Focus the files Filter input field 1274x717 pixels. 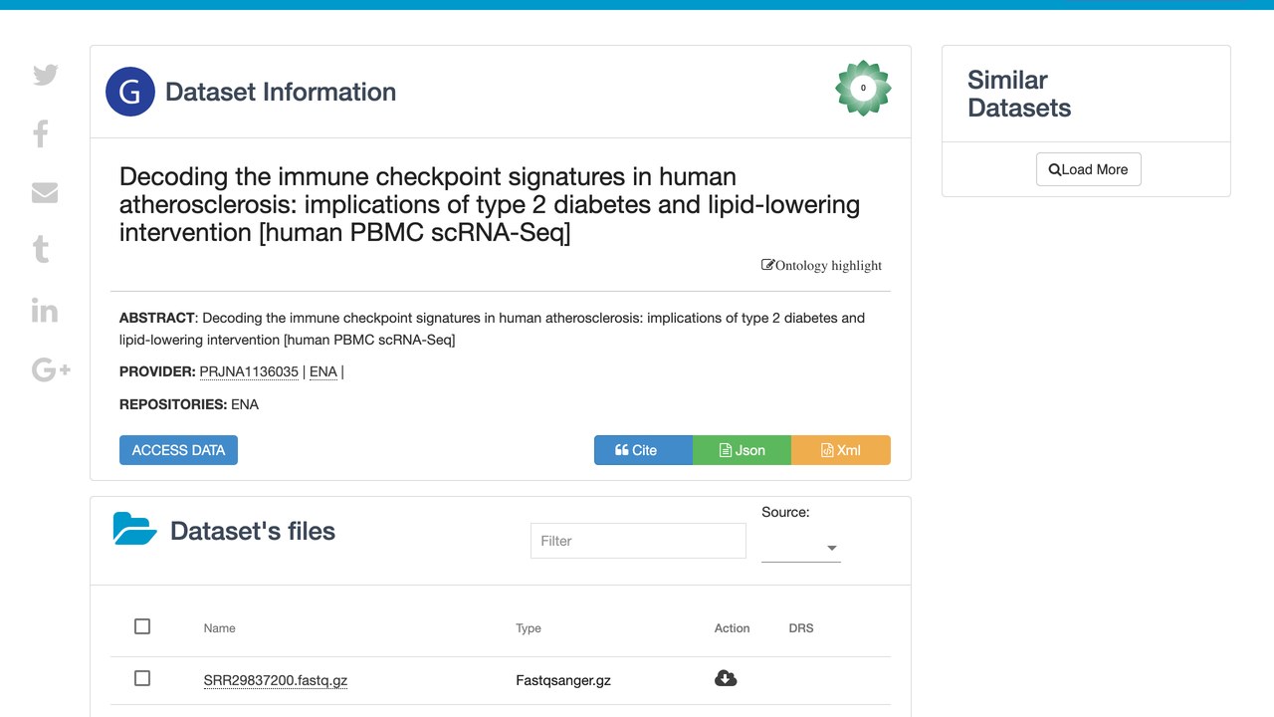point(638,541)
